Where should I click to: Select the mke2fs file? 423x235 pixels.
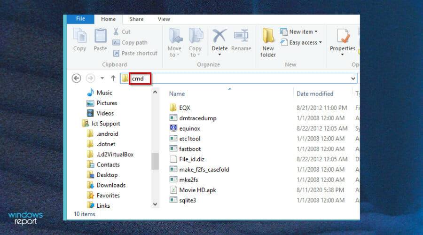coord(184,180)
